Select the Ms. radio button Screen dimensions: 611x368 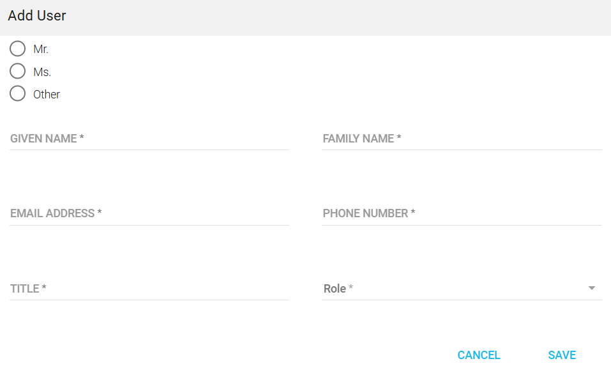[x=18, y=71]
